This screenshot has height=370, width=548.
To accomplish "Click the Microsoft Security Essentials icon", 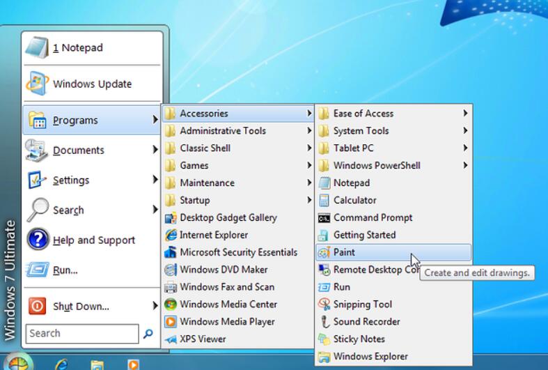I will (x=171, y=252).
